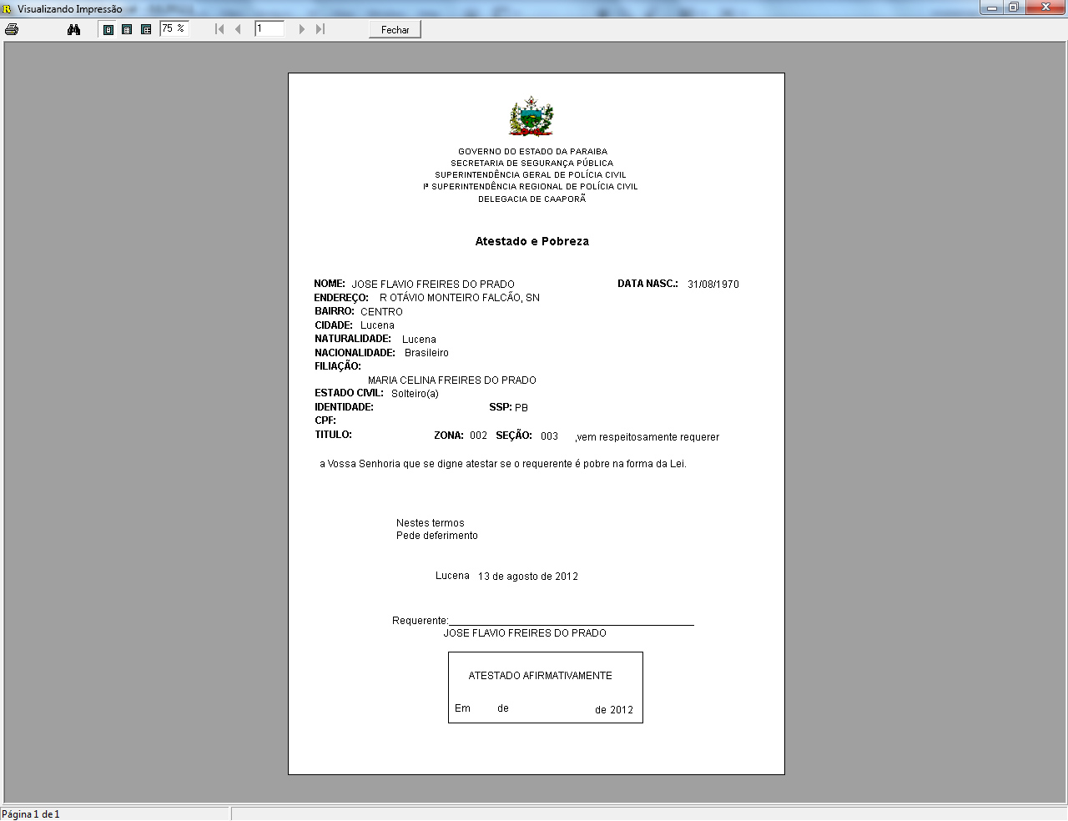Screen dimensions: 1068x821
Task: Switch to the page width view icon
Action: 127,29
